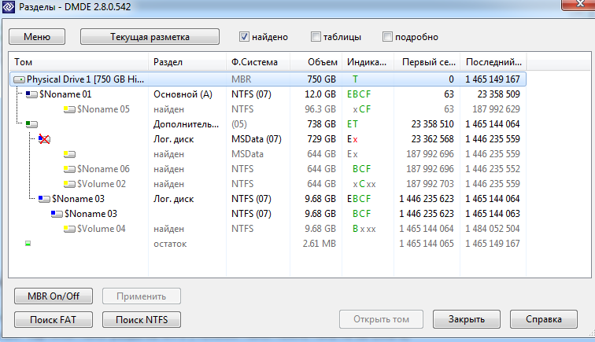The image size is (595, 342).
Task: Click last sector value 1 465 144 063
Action: (x=493, y=214)
